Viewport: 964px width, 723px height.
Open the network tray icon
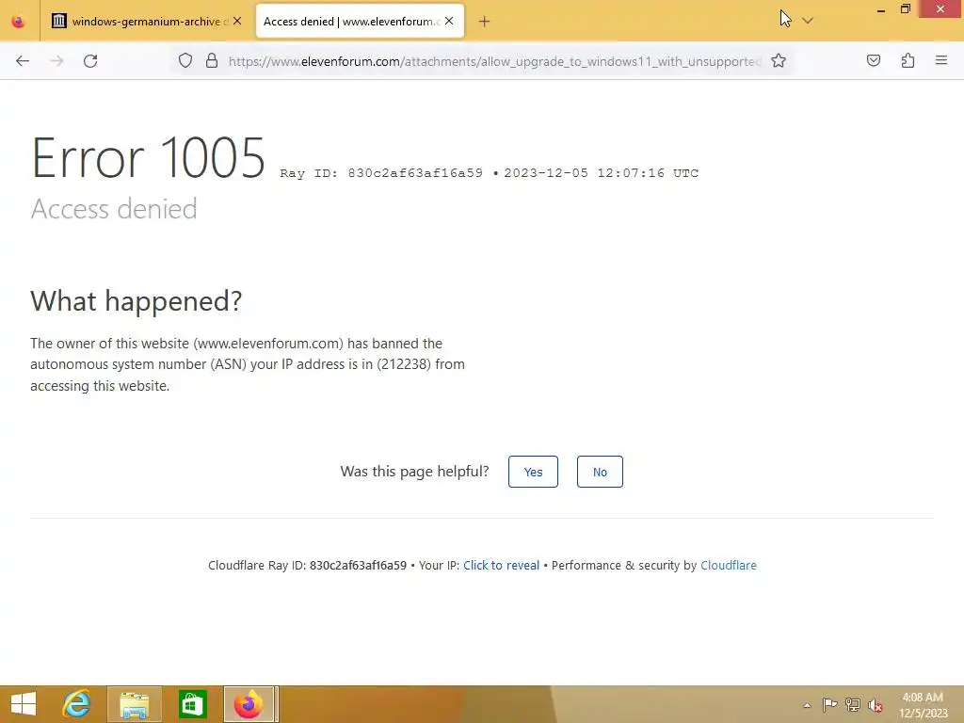pos(853,705)
